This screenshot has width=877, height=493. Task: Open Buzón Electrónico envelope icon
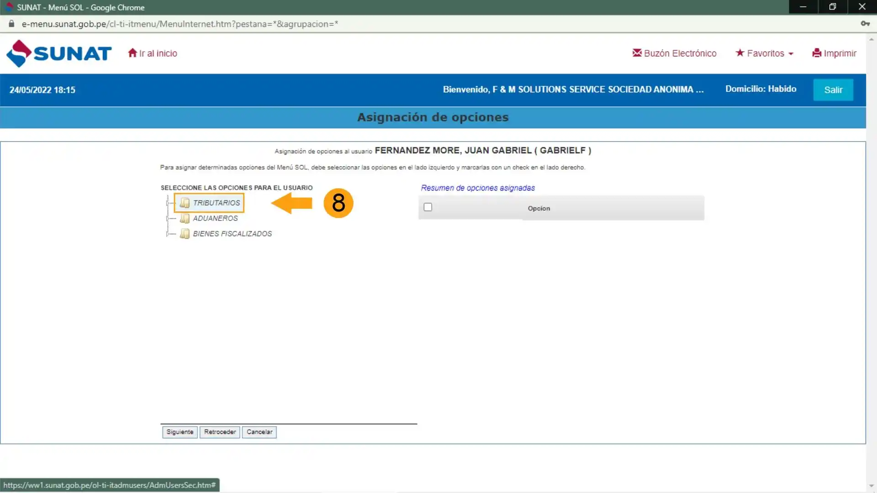[637, 53]
